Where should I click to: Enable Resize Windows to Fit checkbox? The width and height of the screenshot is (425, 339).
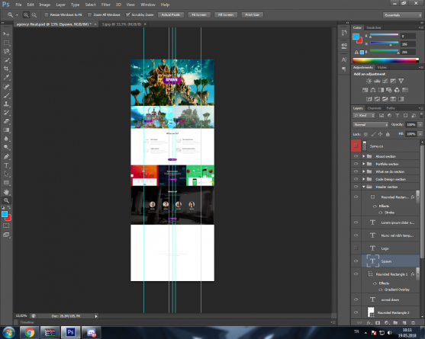47,14
